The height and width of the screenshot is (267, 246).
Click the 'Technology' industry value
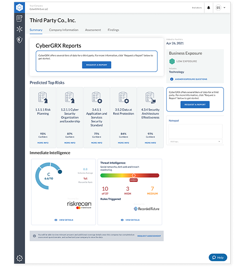(x=176, y=72)
